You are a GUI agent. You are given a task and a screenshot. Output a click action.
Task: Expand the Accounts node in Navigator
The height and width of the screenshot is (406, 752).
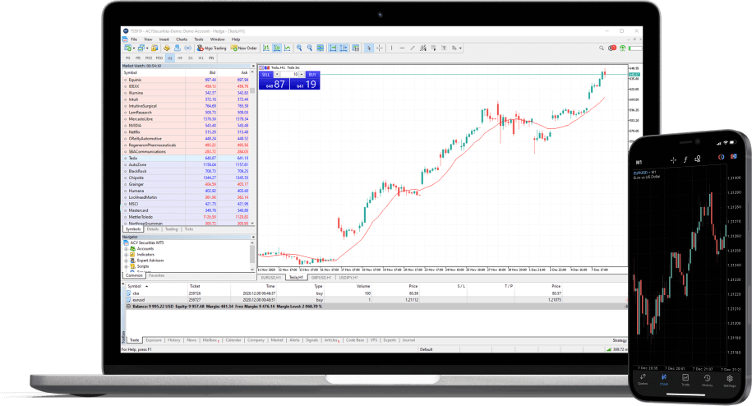(126, 248)
